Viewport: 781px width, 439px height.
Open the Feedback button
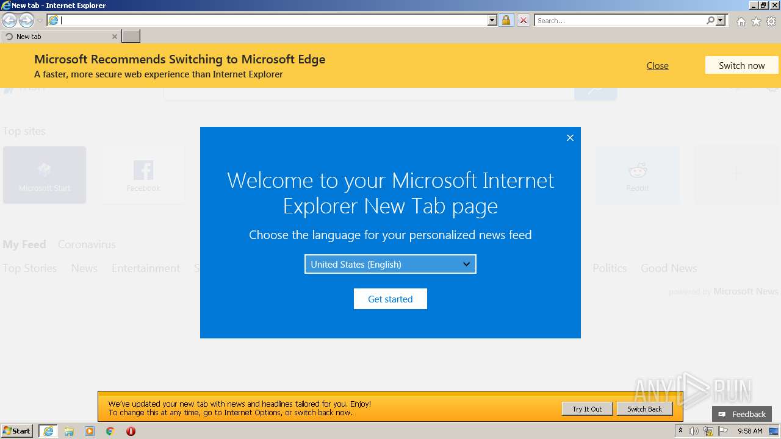point(742,414)
